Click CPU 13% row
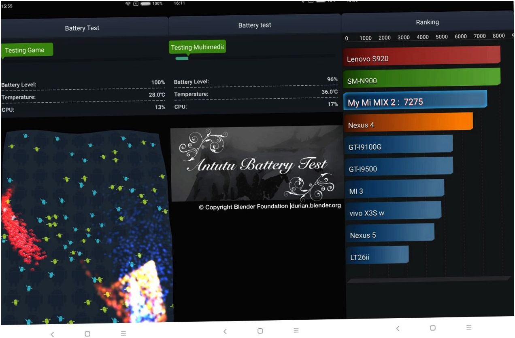 83,108
